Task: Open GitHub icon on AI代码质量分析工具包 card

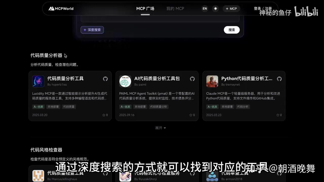Action: tap(192, 79)
